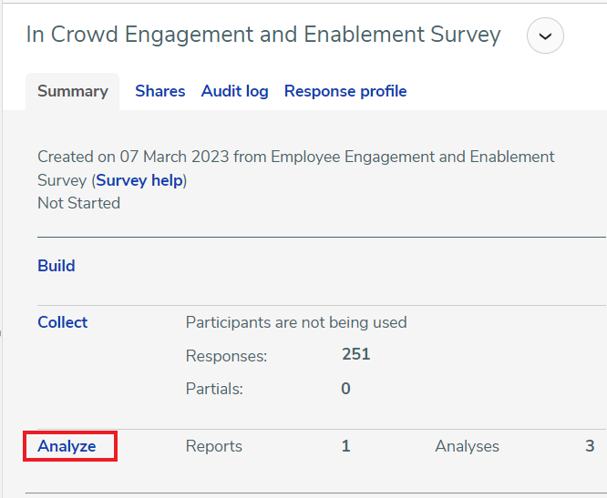Select the Summary tab
This screenshot has height=498, width=607.
(72, 92)
